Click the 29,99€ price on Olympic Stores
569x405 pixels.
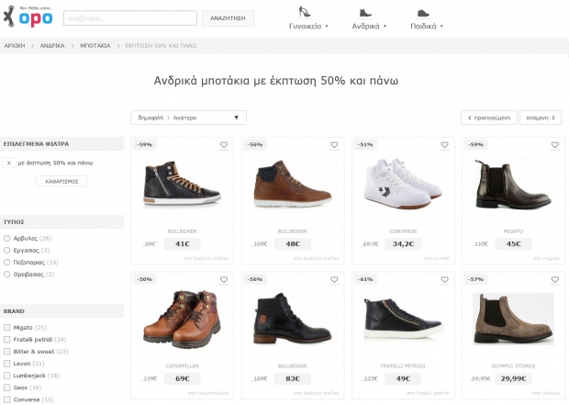tap(513, 378)
